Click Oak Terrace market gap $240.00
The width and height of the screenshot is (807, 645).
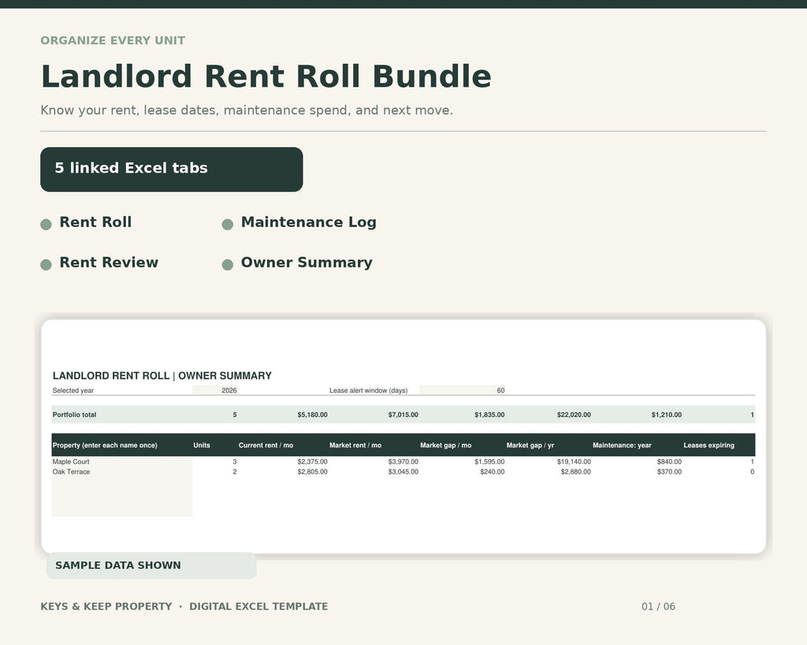point(492,472)
